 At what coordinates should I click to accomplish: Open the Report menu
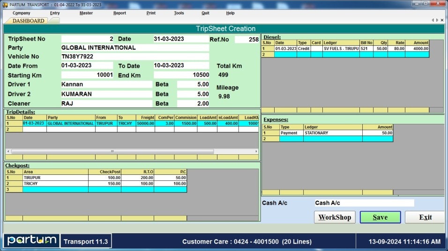(119, 13)
